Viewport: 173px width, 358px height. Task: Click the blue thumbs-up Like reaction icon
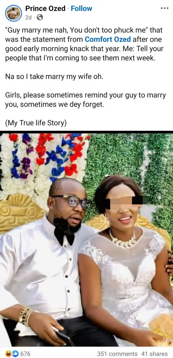pyautogui.click(x=15, y=354)
